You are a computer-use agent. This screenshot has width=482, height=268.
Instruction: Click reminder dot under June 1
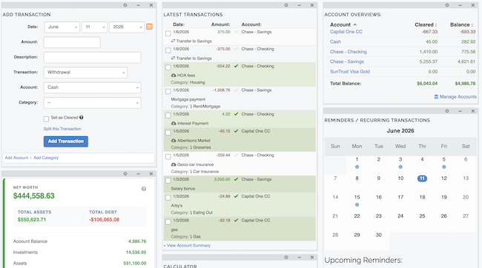point(357,167)
